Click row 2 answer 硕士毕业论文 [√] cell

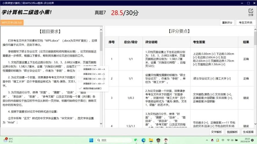pyautogui.click(x=214, y=78)
